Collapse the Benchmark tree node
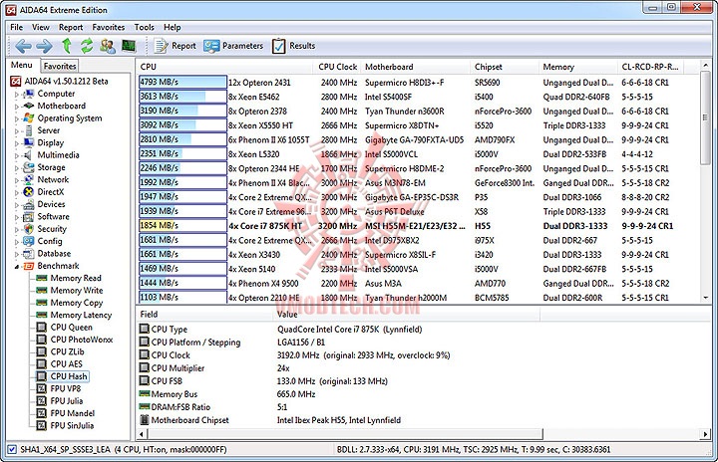The height and width of the screenshot is (462, 718). [17, 267]
